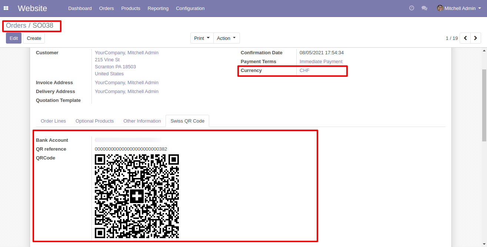Image resolution: width=487 pixels, height=247 pixels.
Task: Open the Immediate Payment terms link
Action: click(321, 62)
